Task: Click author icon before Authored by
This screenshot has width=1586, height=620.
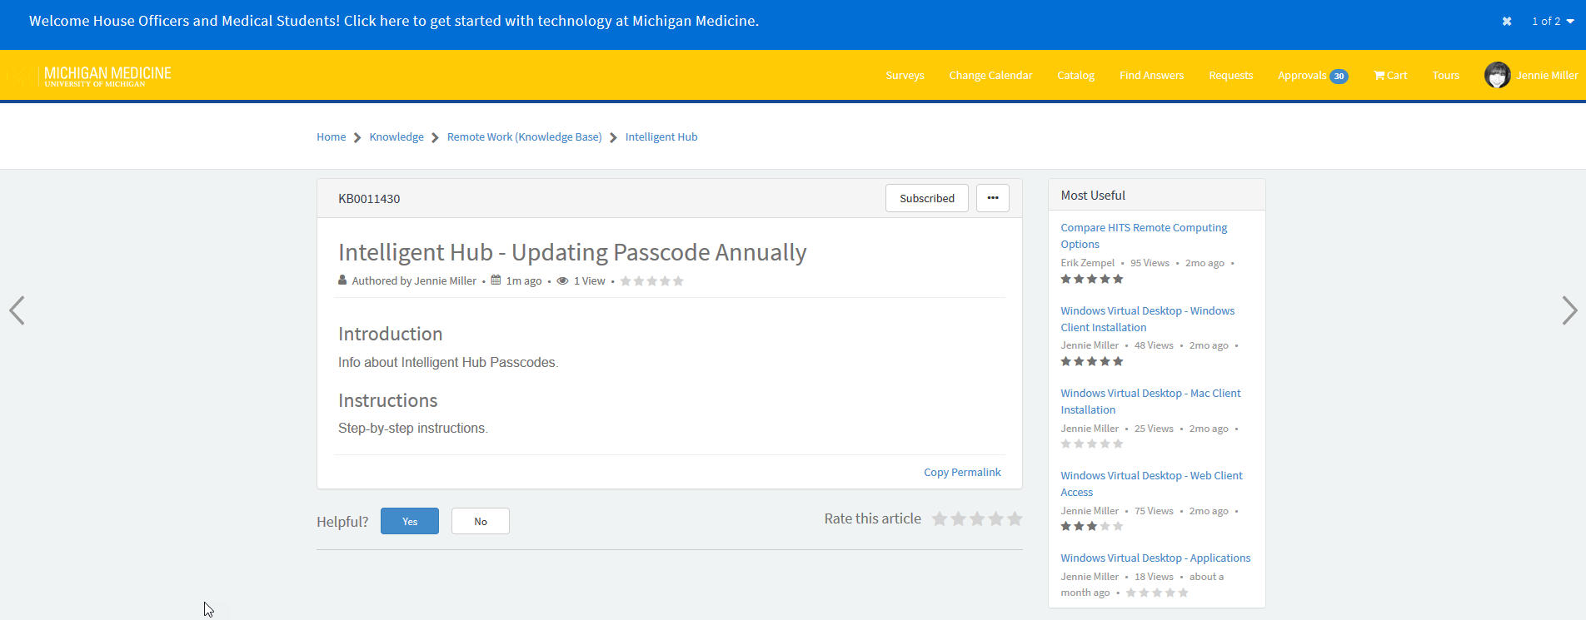Action: tap(342, 280)
